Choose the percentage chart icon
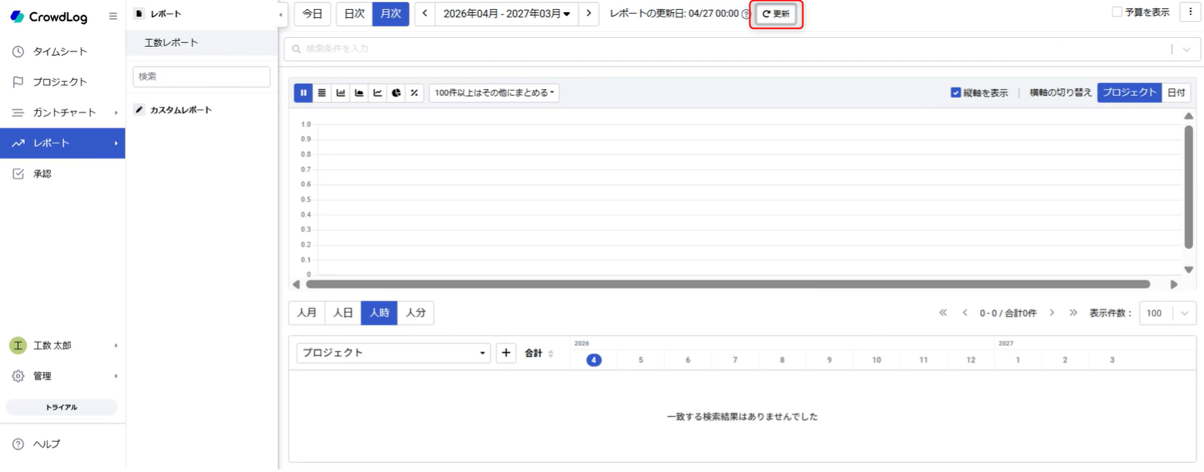 (x=414, y=93)
